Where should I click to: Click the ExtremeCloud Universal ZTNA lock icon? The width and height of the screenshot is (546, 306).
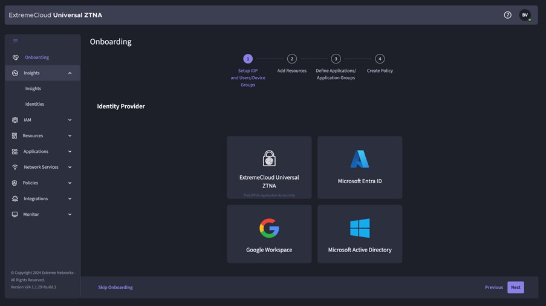[x=269, y=158]
